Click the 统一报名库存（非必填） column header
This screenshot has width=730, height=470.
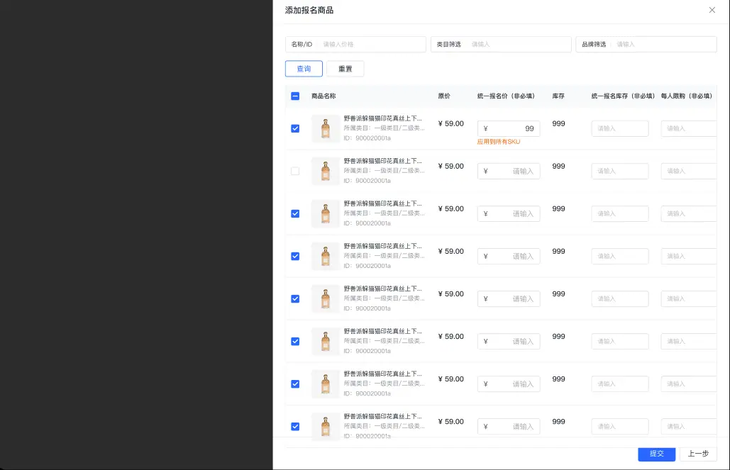(x=623, y=96)
